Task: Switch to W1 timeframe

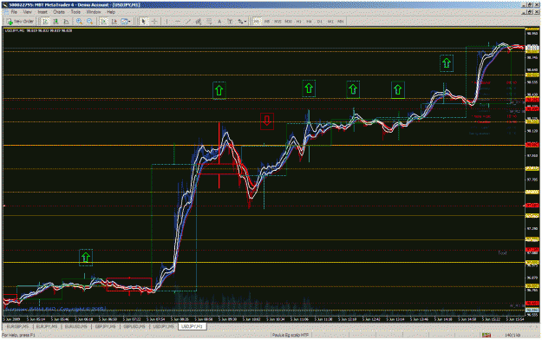Action: pos(330,22)
